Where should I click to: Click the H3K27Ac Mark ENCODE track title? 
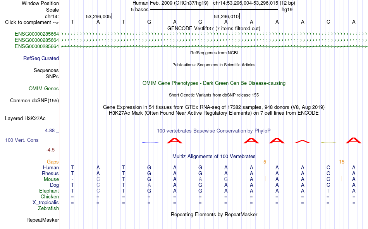214,113
